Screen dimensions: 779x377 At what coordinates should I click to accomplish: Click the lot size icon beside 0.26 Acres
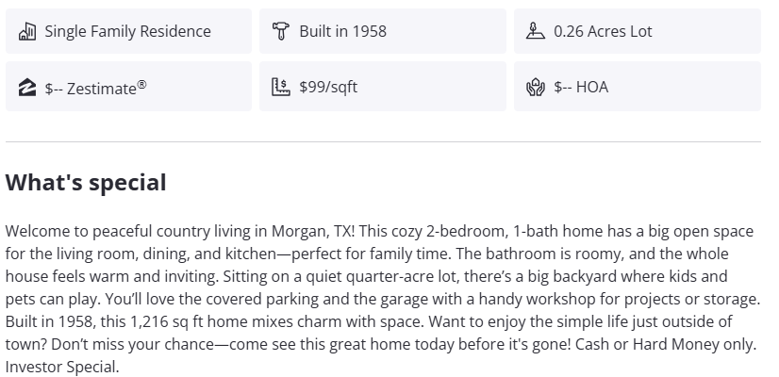pyautogui.click(x=536, y=31)
